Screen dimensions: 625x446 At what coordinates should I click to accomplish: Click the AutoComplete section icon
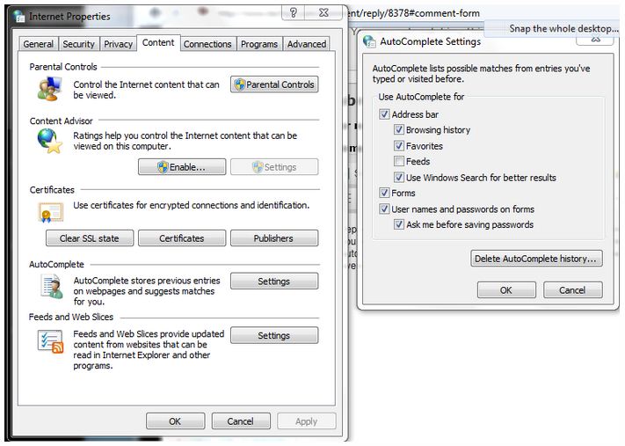49,286
